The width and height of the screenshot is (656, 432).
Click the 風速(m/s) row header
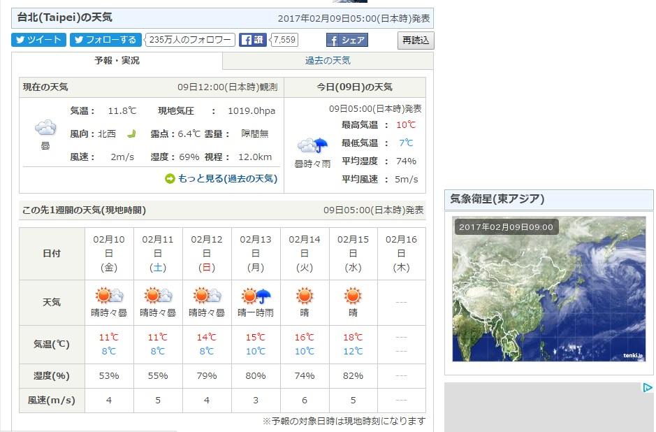click(x=52, y=401)
